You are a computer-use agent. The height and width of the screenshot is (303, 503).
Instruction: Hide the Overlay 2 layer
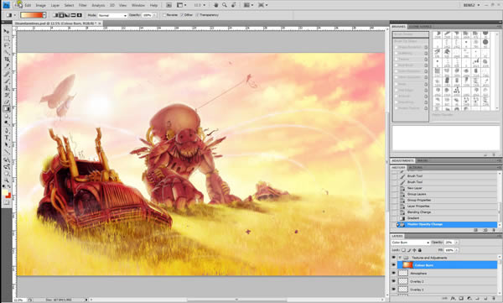pyautogui.click(x=394, y=281)
